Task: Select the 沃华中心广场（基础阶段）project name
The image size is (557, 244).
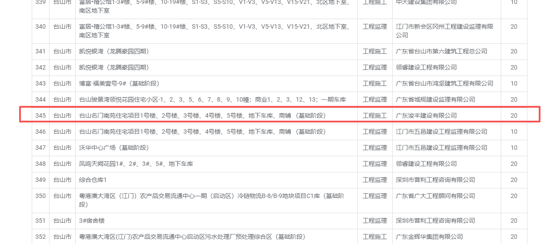Action: [x=114, y=148]
